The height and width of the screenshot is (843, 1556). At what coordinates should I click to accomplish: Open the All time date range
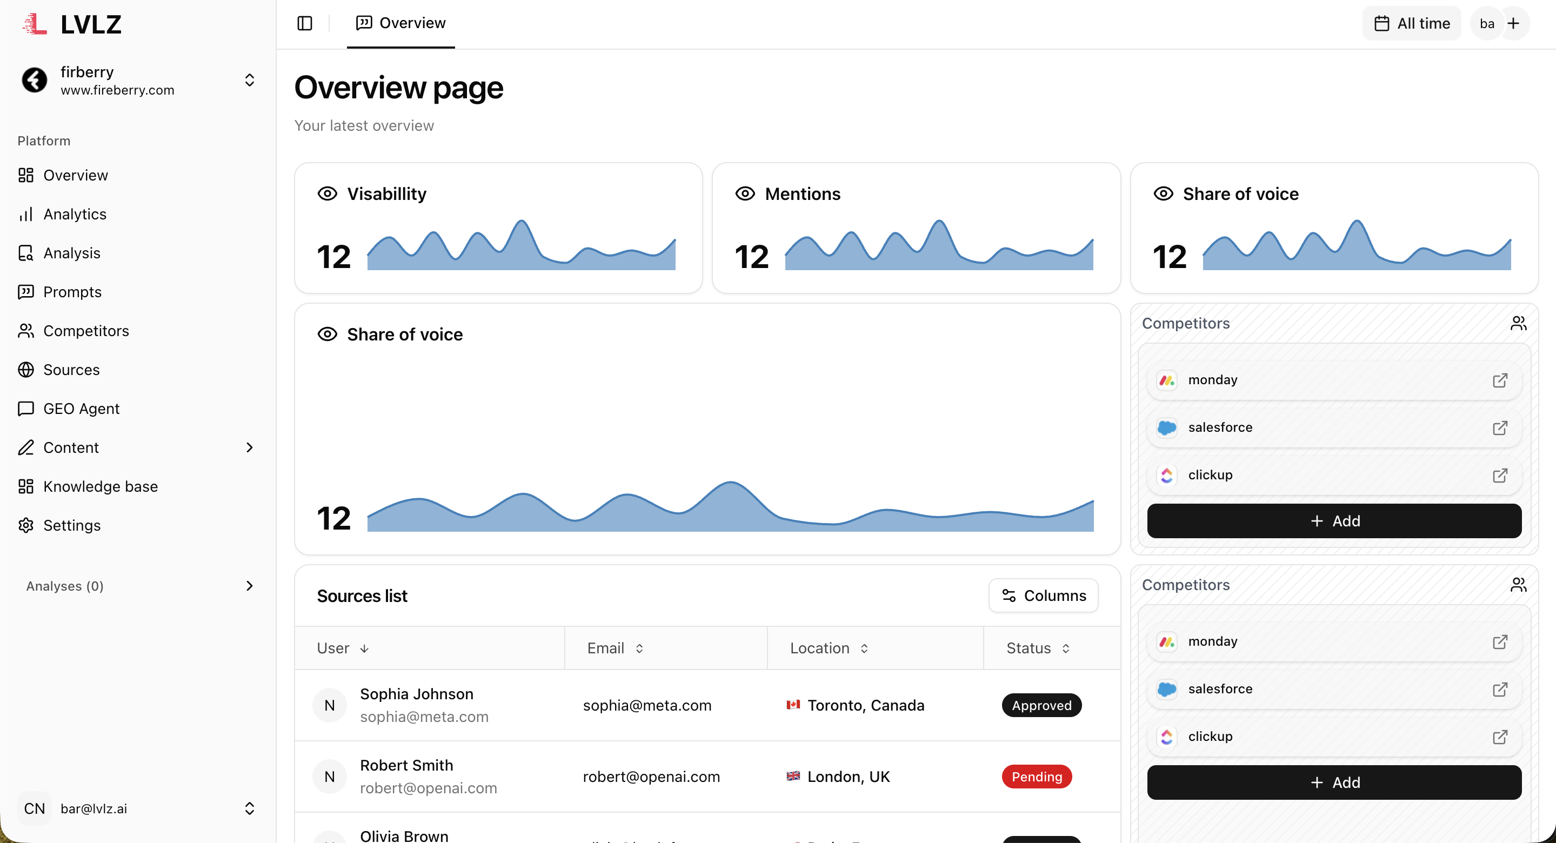point(1411,23)
